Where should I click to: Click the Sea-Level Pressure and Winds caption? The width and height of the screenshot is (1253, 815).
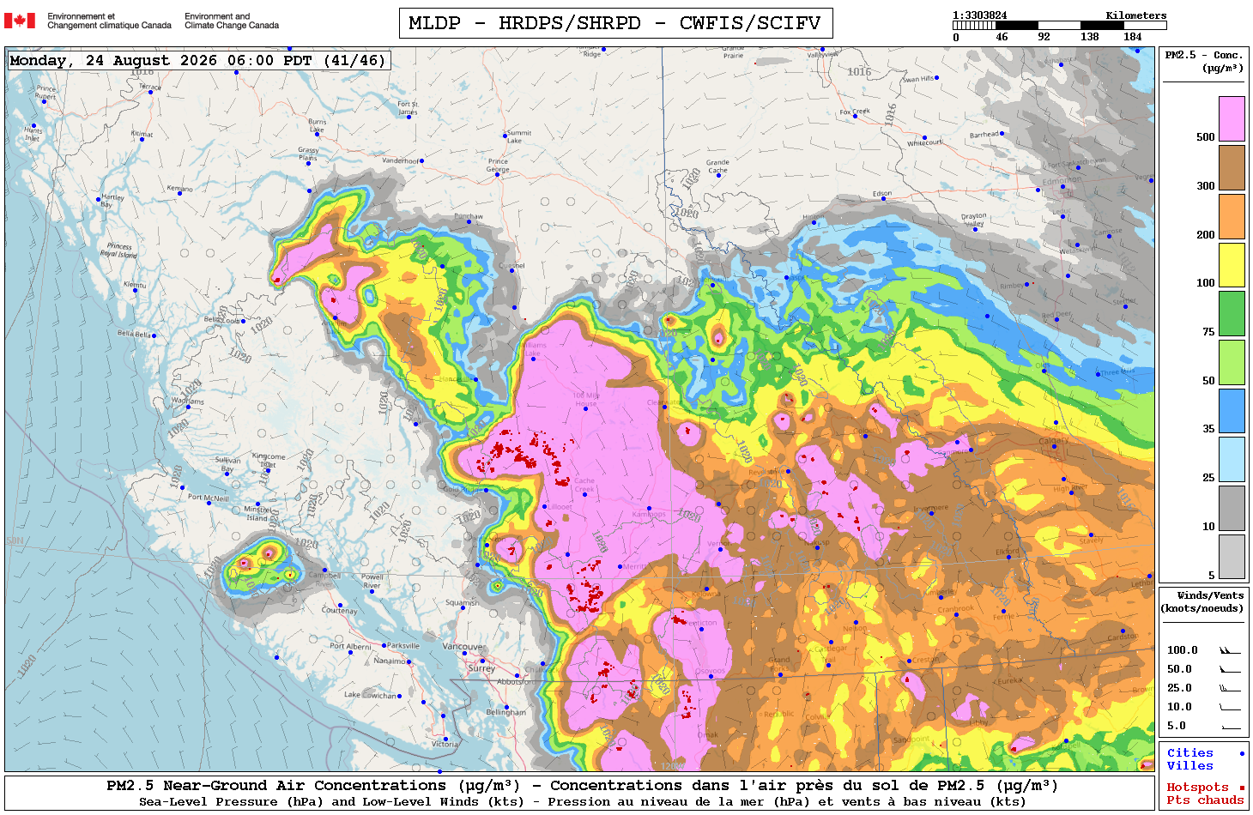582,801
